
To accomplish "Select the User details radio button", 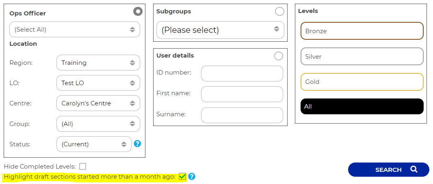I will 279,56.
